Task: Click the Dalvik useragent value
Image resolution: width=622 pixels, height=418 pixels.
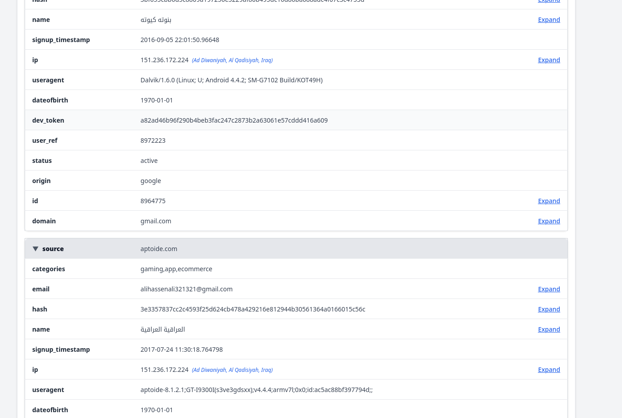Action: click(231, 80)
